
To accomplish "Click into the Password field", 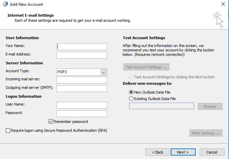I will 82,114.
